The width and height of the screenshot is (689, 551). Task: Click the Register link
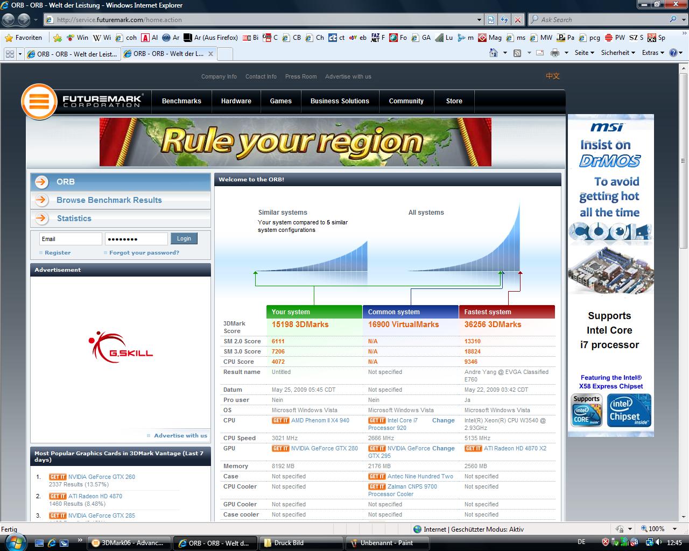(x=58, y=252)
